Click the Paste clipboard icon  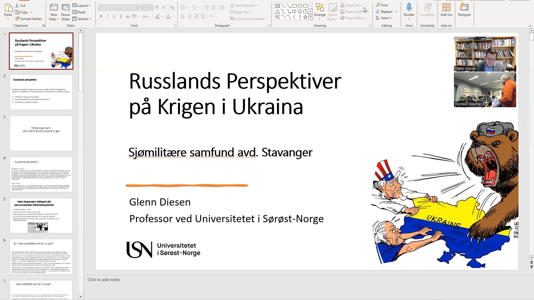click(x=8, y=8)
